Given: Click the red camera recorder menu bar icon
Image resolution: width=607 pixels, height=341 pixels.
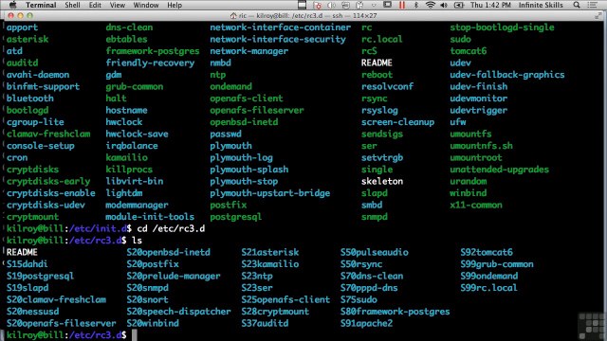Looking at the screenshot, I should 318,5.
